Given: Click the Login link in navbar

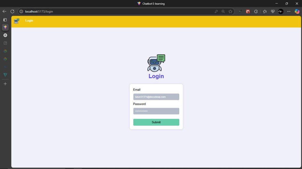Looking at the screenshot, I should coord(29,21).
